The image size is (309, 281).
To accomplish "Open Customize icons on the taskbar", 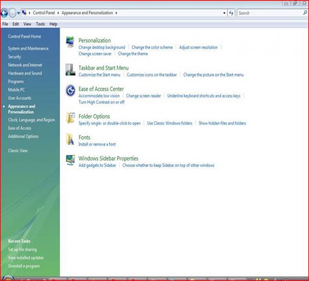I will [x=152, y=75].
